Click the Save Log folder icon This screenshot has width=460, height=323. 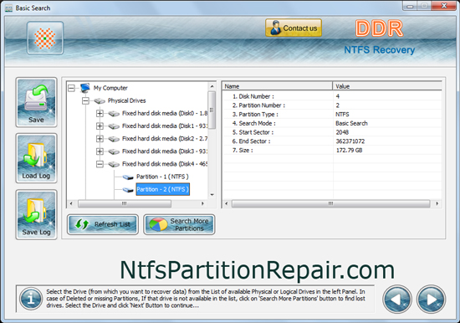pos(36,215)
